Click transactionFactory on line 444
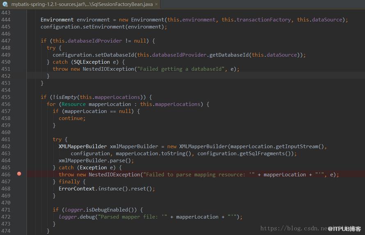 tap(264, 20)
